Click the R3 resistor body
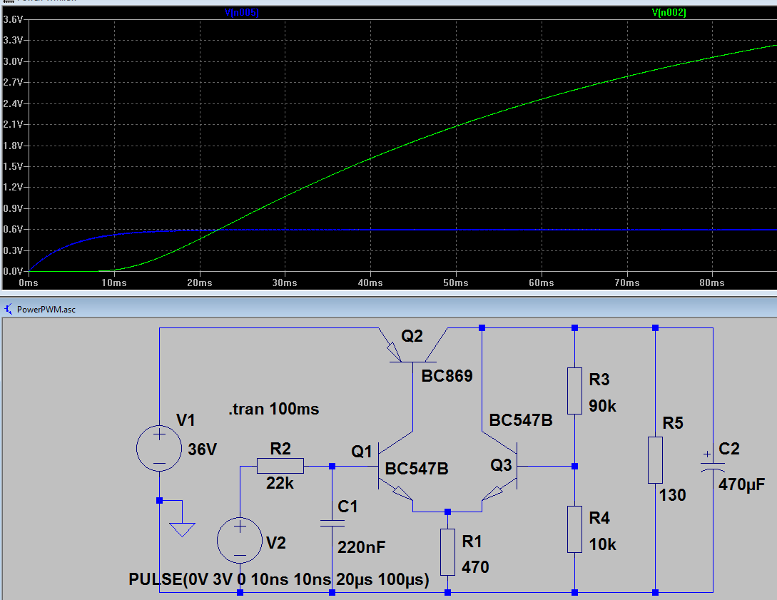Image resolution: width=777 pixels, height=600 pixels. click(574, 391)
